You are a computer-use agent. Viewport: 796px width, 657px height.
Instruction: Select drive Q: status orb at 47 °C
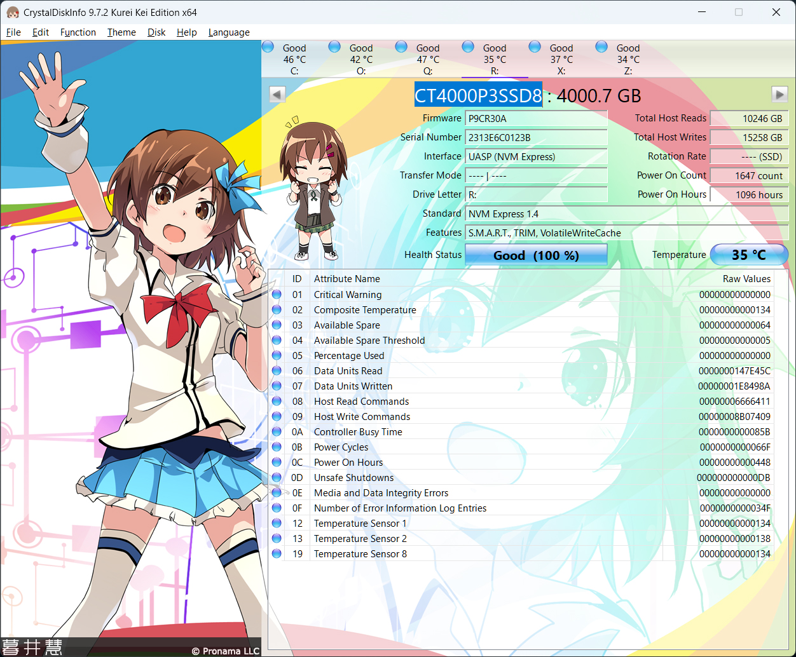tap(402, 47)
